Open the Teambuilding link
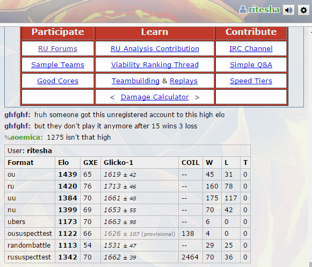This screenshot has height=267, width=312. [135, 81]
